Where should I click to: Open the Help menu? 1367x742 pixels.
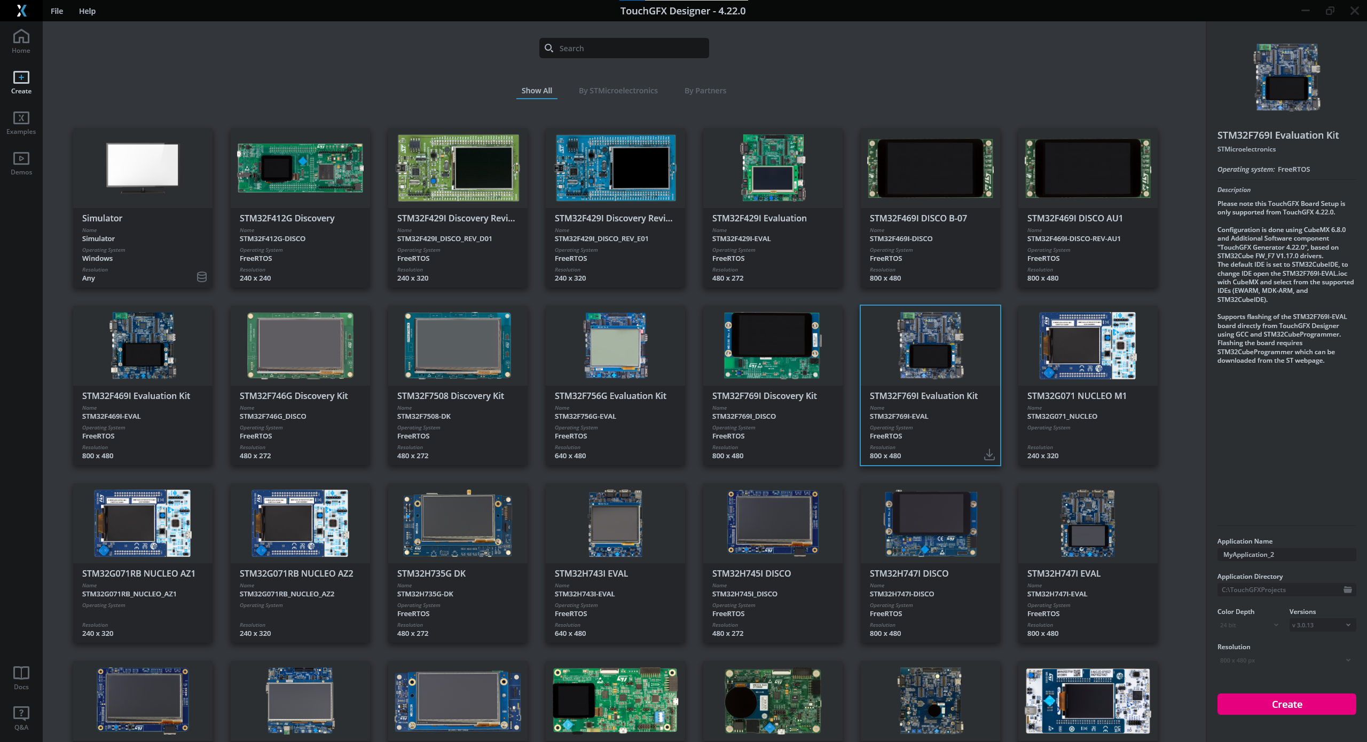pyautogui.click(x=87, y=11)
